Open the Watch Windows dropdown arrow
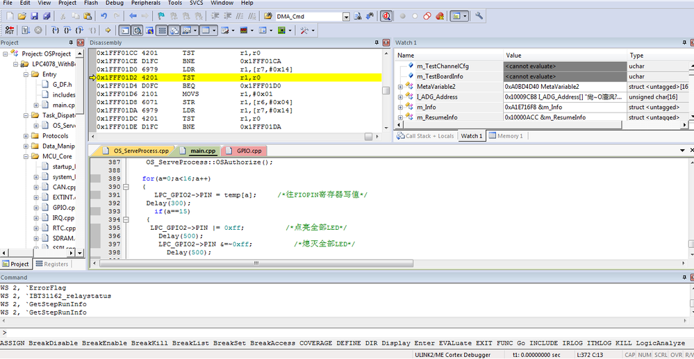 195,31
